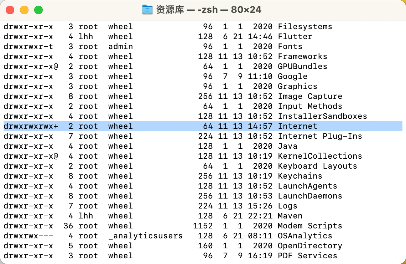Click the window title '资源库 — -zsh — 80×24'
The width and height of the screenshot is (406, 264).
(208, 10)
